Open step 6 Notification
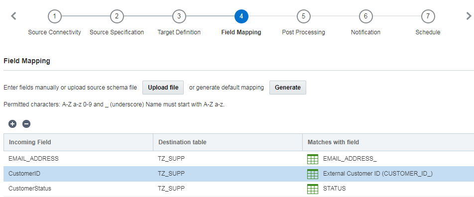The image size is (474, 197). [365, 16]
